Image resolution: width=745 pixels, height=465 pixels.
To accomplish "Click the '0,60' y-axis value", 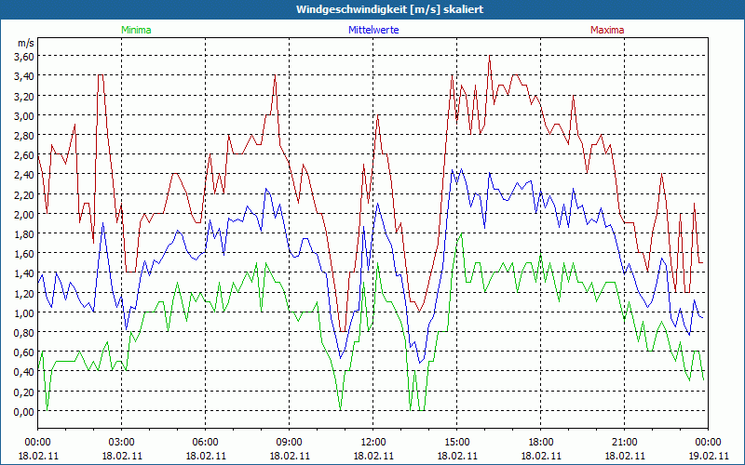I will click(24, 352).
